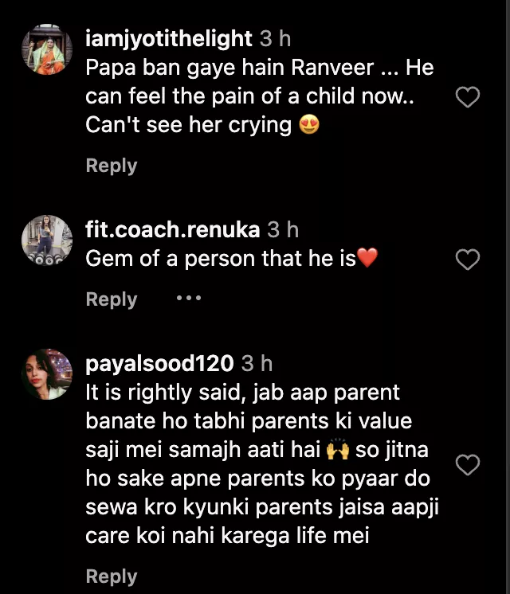This screenshot has height=594, width=510.
Task: Reply to iamjyotithelight's comment
Action: [x=112, y=166]
